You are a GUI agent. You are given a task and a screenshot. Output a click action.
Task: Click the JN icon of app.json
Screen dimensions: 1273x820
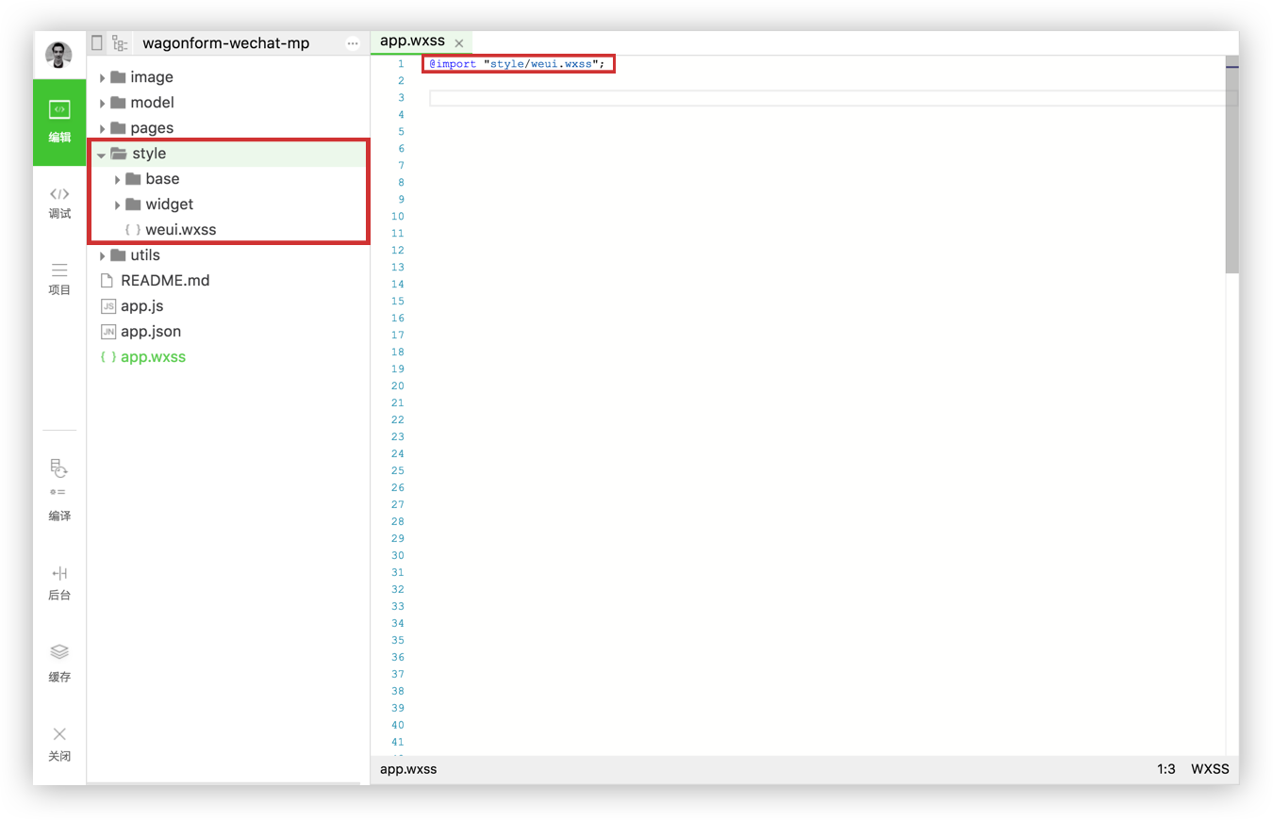[108, 332]
